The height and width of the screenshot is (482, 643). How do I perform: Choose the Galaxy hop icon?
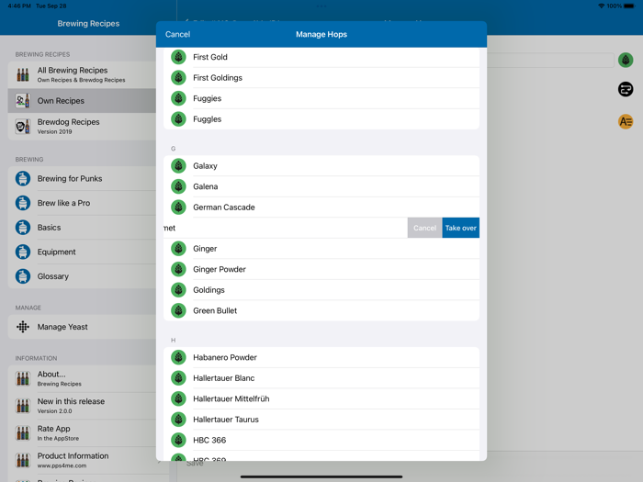pyautogui.click(x=178, y=165)
